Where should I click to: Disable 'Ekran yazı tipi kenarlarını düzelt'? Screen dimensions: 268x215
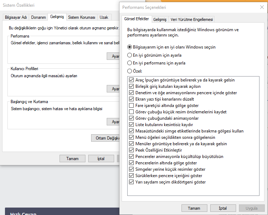131,99
